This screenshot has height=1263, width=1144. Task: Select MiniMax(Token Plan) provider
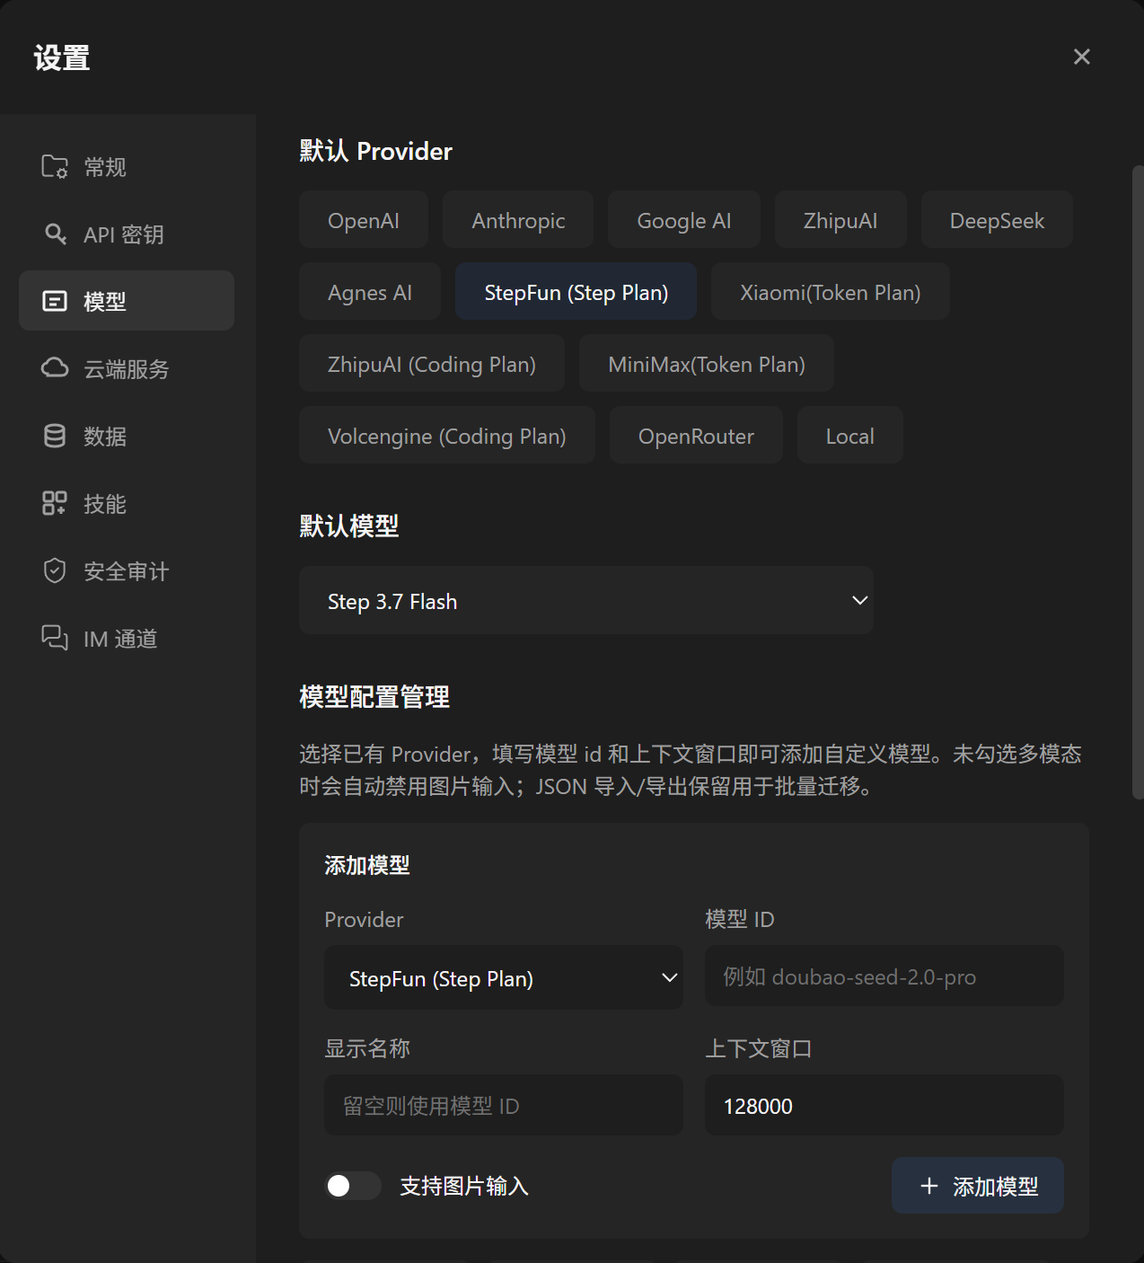tap(707, 364)
